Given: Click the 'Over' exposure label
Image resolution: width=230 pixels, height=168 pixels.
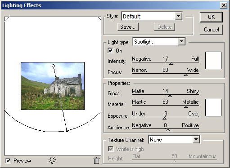Looking at the screenshot, I should [x=194, y=114].
